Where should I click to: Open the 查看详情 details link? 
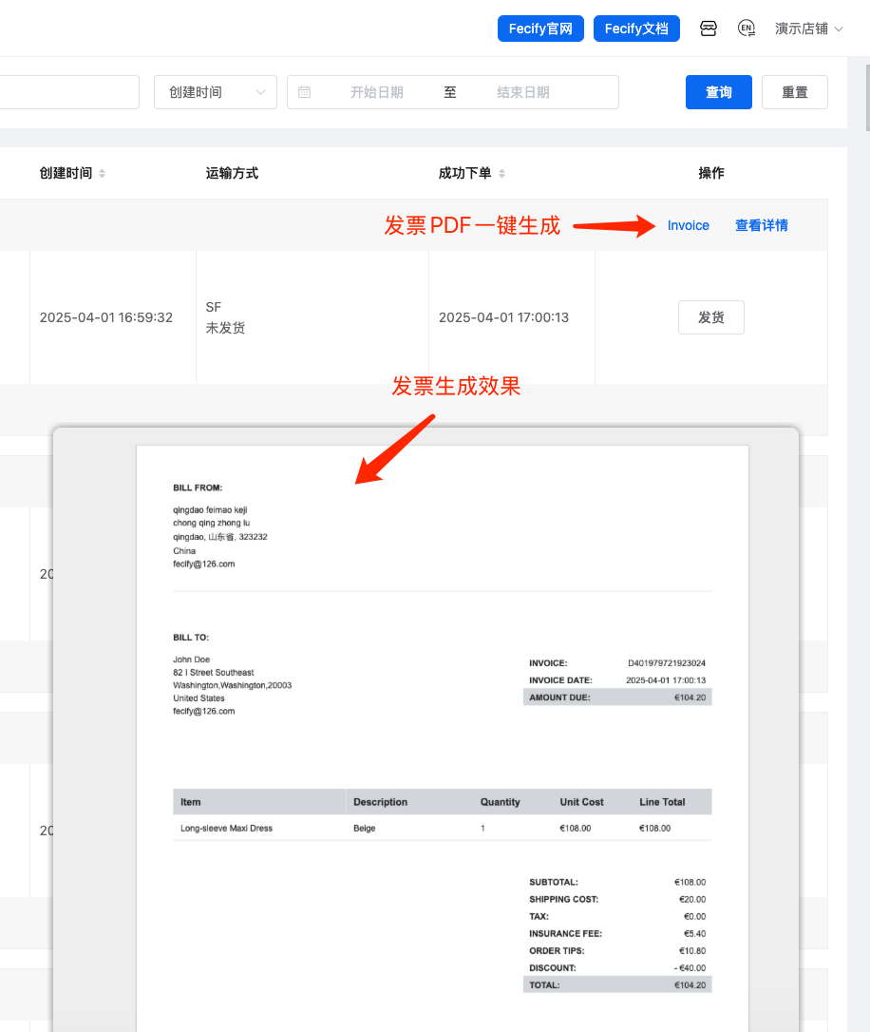point(762,225)
